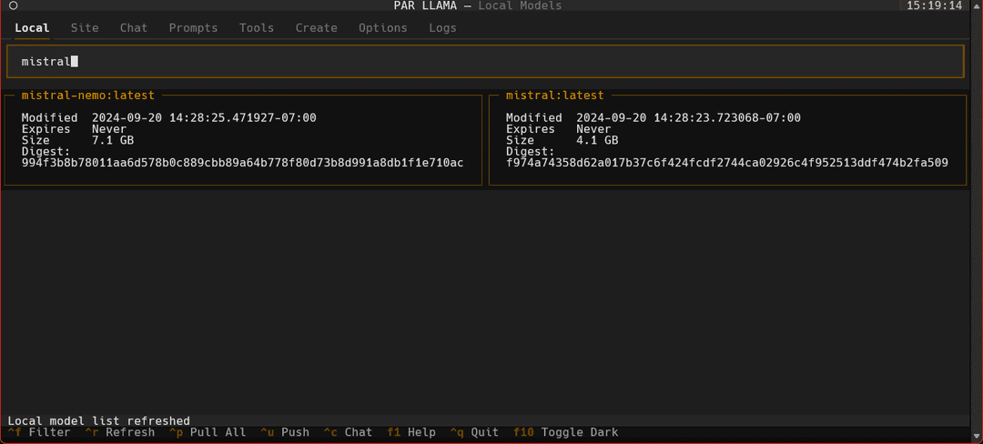Click ^r Refresh in the footer
983x444 pixels.
click(x=120, y=432)
